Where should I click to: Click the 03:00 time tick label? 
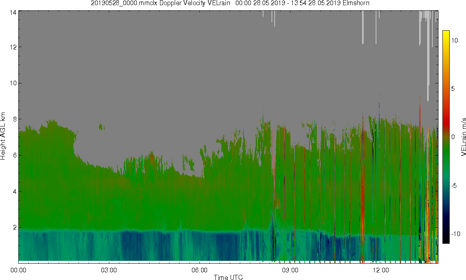[109, 270]
